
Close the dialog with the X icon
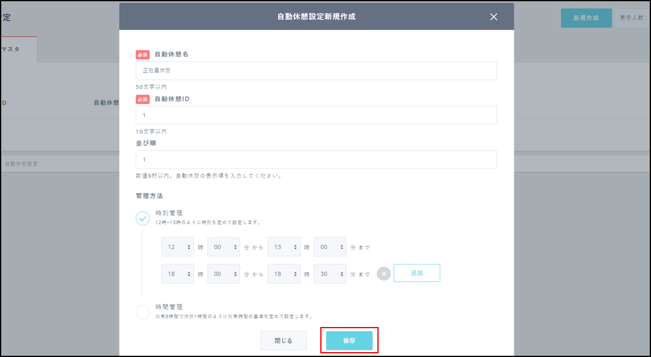coord(493,17)
